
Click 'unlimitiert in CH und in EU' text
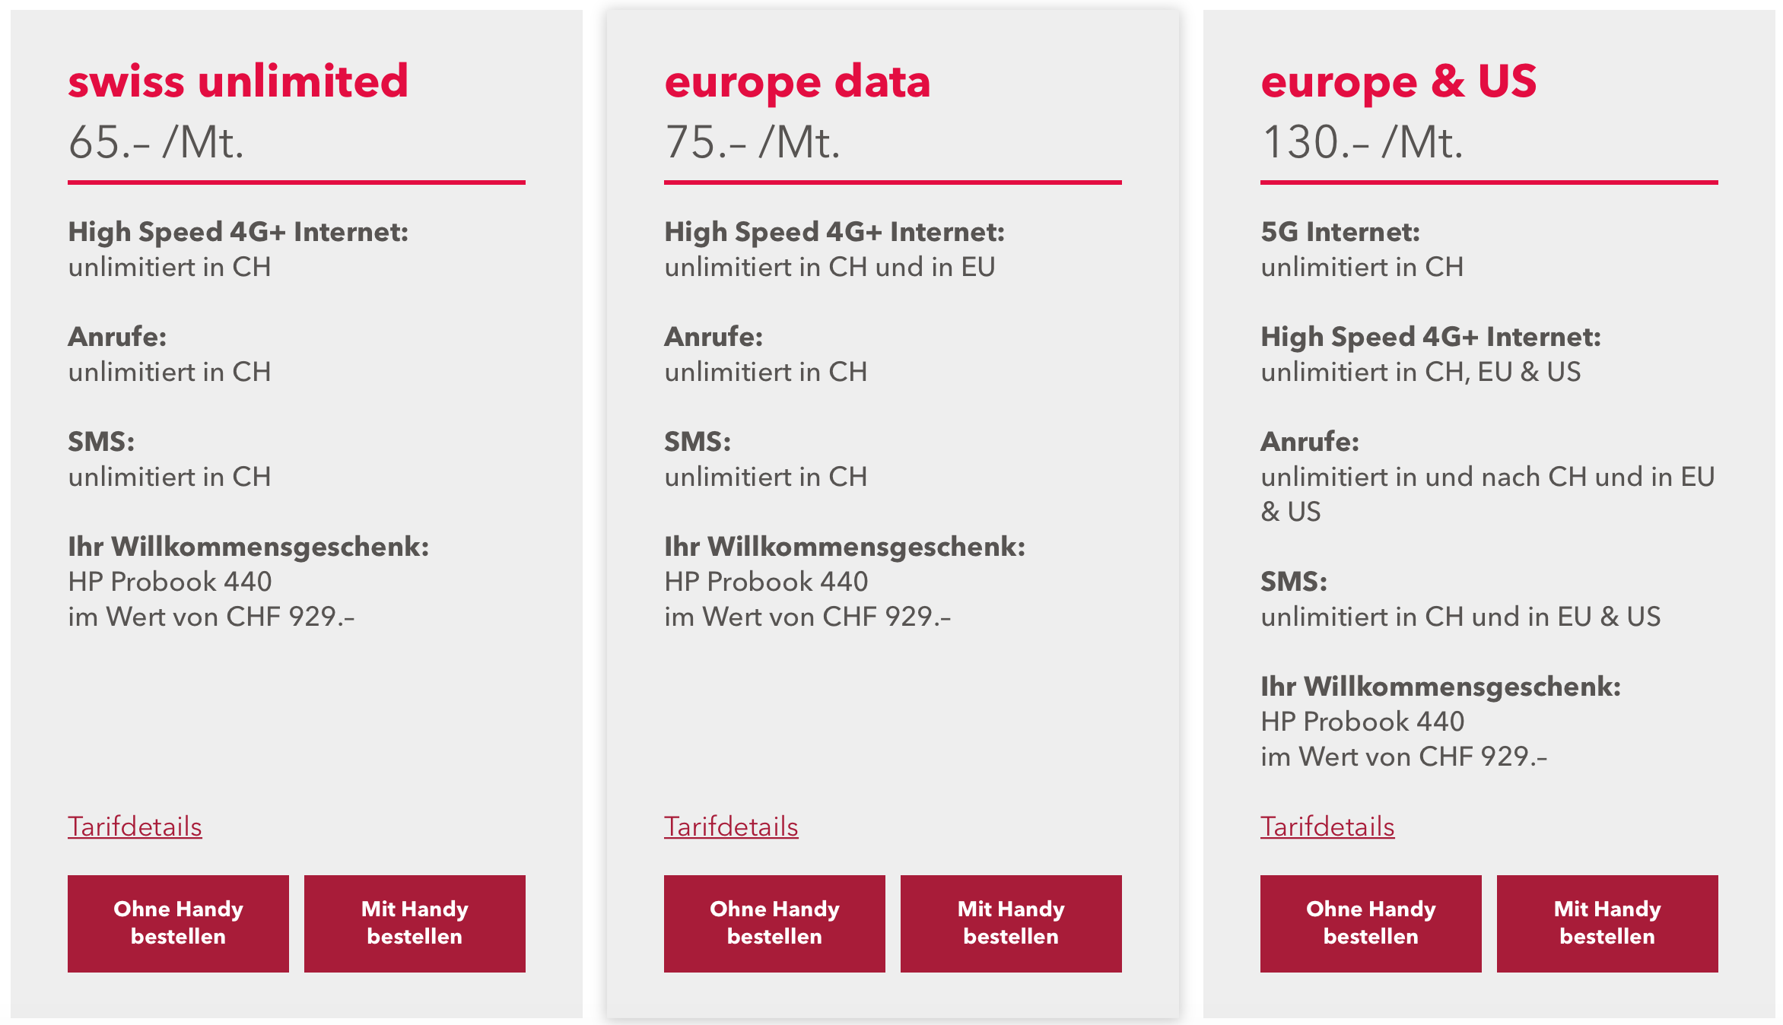tap(830, 266)
